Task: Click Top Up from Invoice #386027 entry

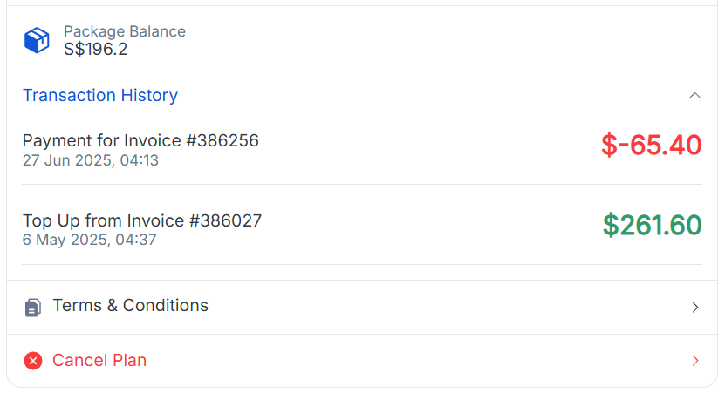Action: (x=142, y=220)
